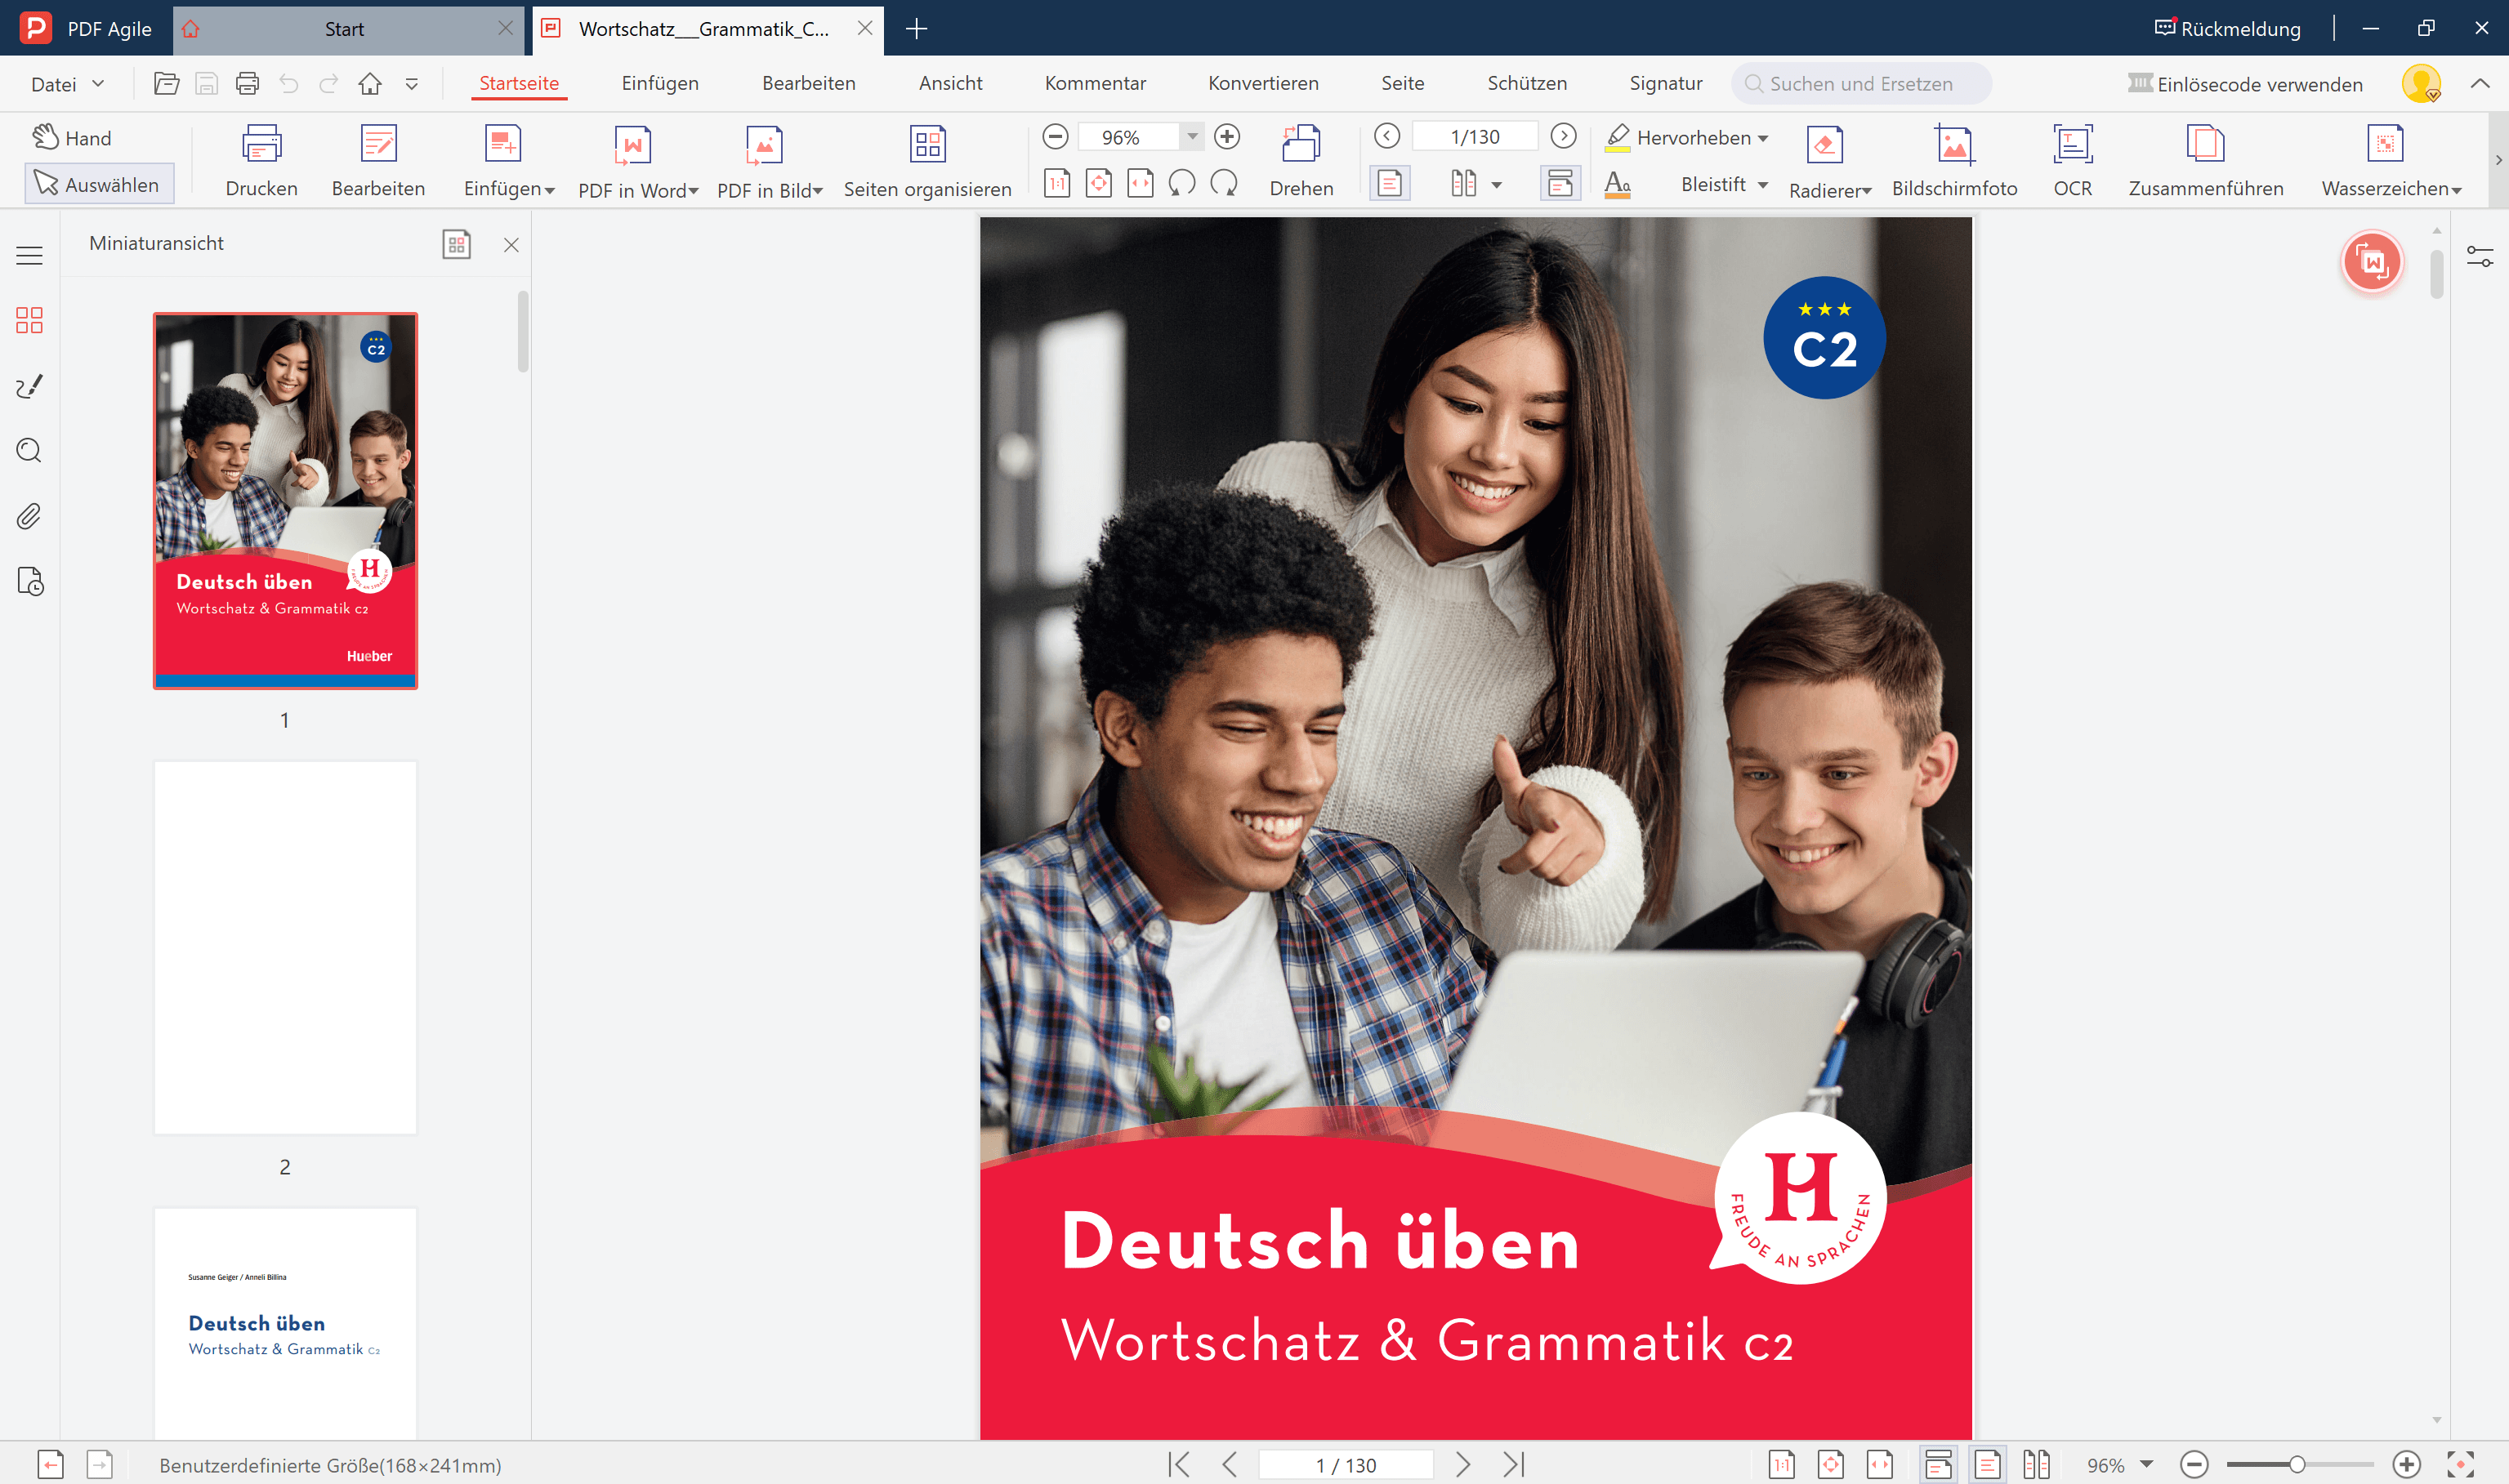Viewport: 2509px width, 1484px height.
Task: Open the Signatur tab
Action: 1665,84
